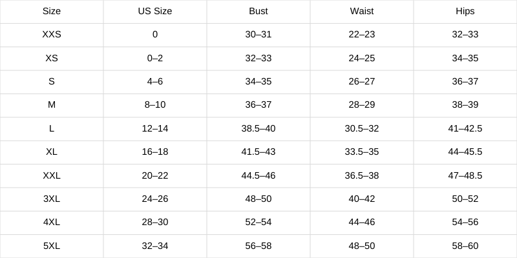Click the Size column header
The image size is (517, 258).
pyautogui.click(x=52, y=11)
